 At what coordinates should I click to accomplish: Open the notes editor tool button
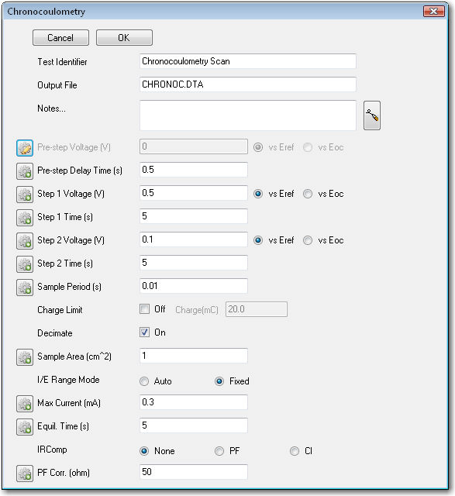tap(372, 115)
